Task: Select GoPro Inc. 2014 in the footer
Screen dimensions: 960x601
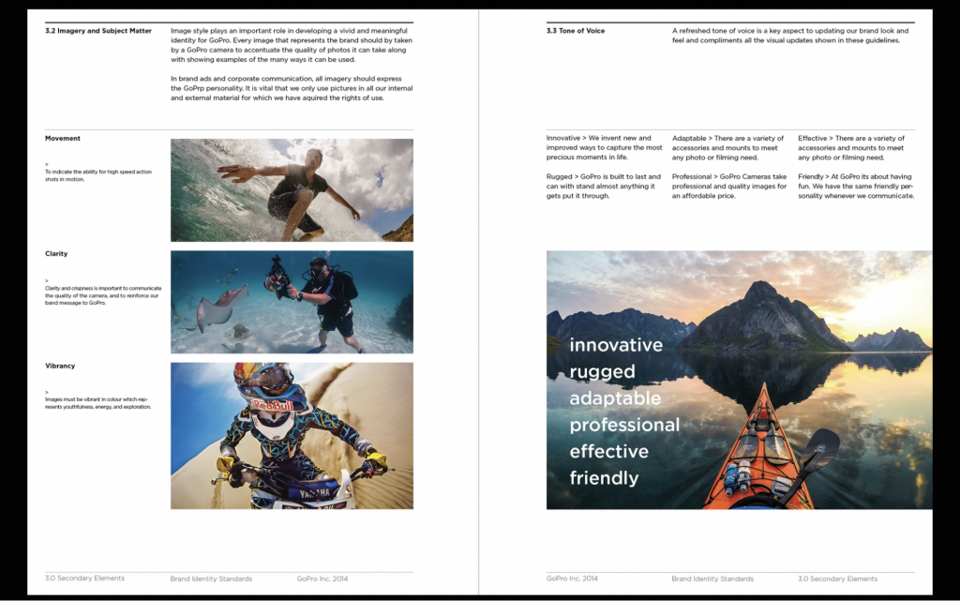Action: pos(323,578)
